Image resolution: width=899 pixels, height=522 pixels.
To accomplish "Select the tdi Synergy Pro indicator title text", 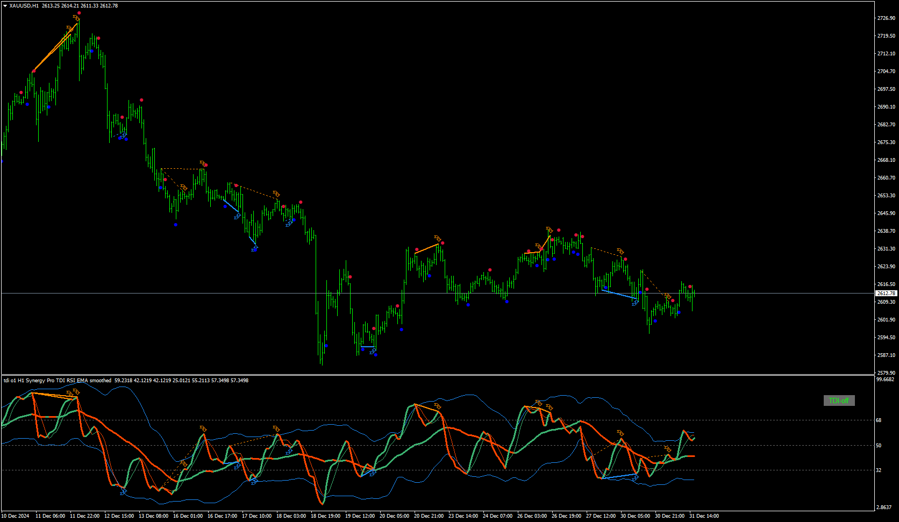I will coord(58,381).
